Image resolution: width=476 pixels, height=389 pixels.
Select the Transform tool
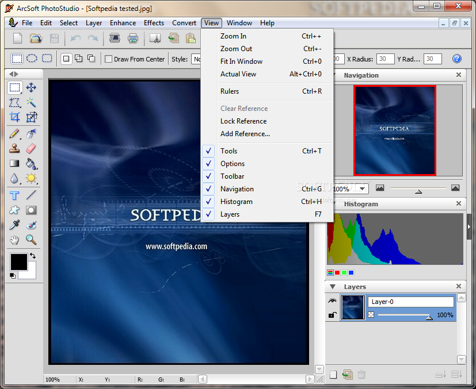click(x=31, y=117)
